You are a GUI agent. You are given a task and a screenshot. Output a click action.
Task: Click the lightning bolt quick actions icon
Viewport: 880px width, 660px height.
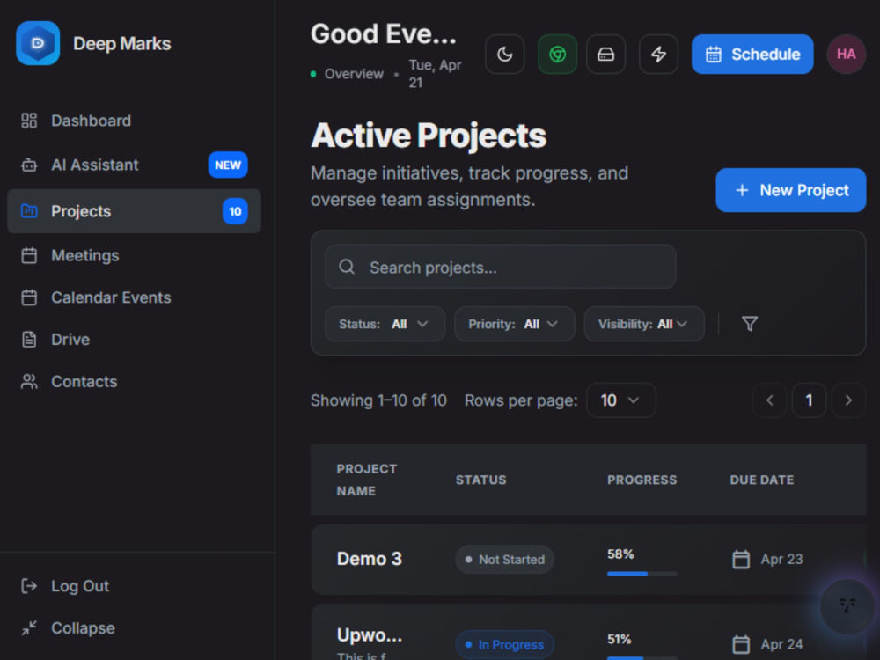click(x=658, y=55)
